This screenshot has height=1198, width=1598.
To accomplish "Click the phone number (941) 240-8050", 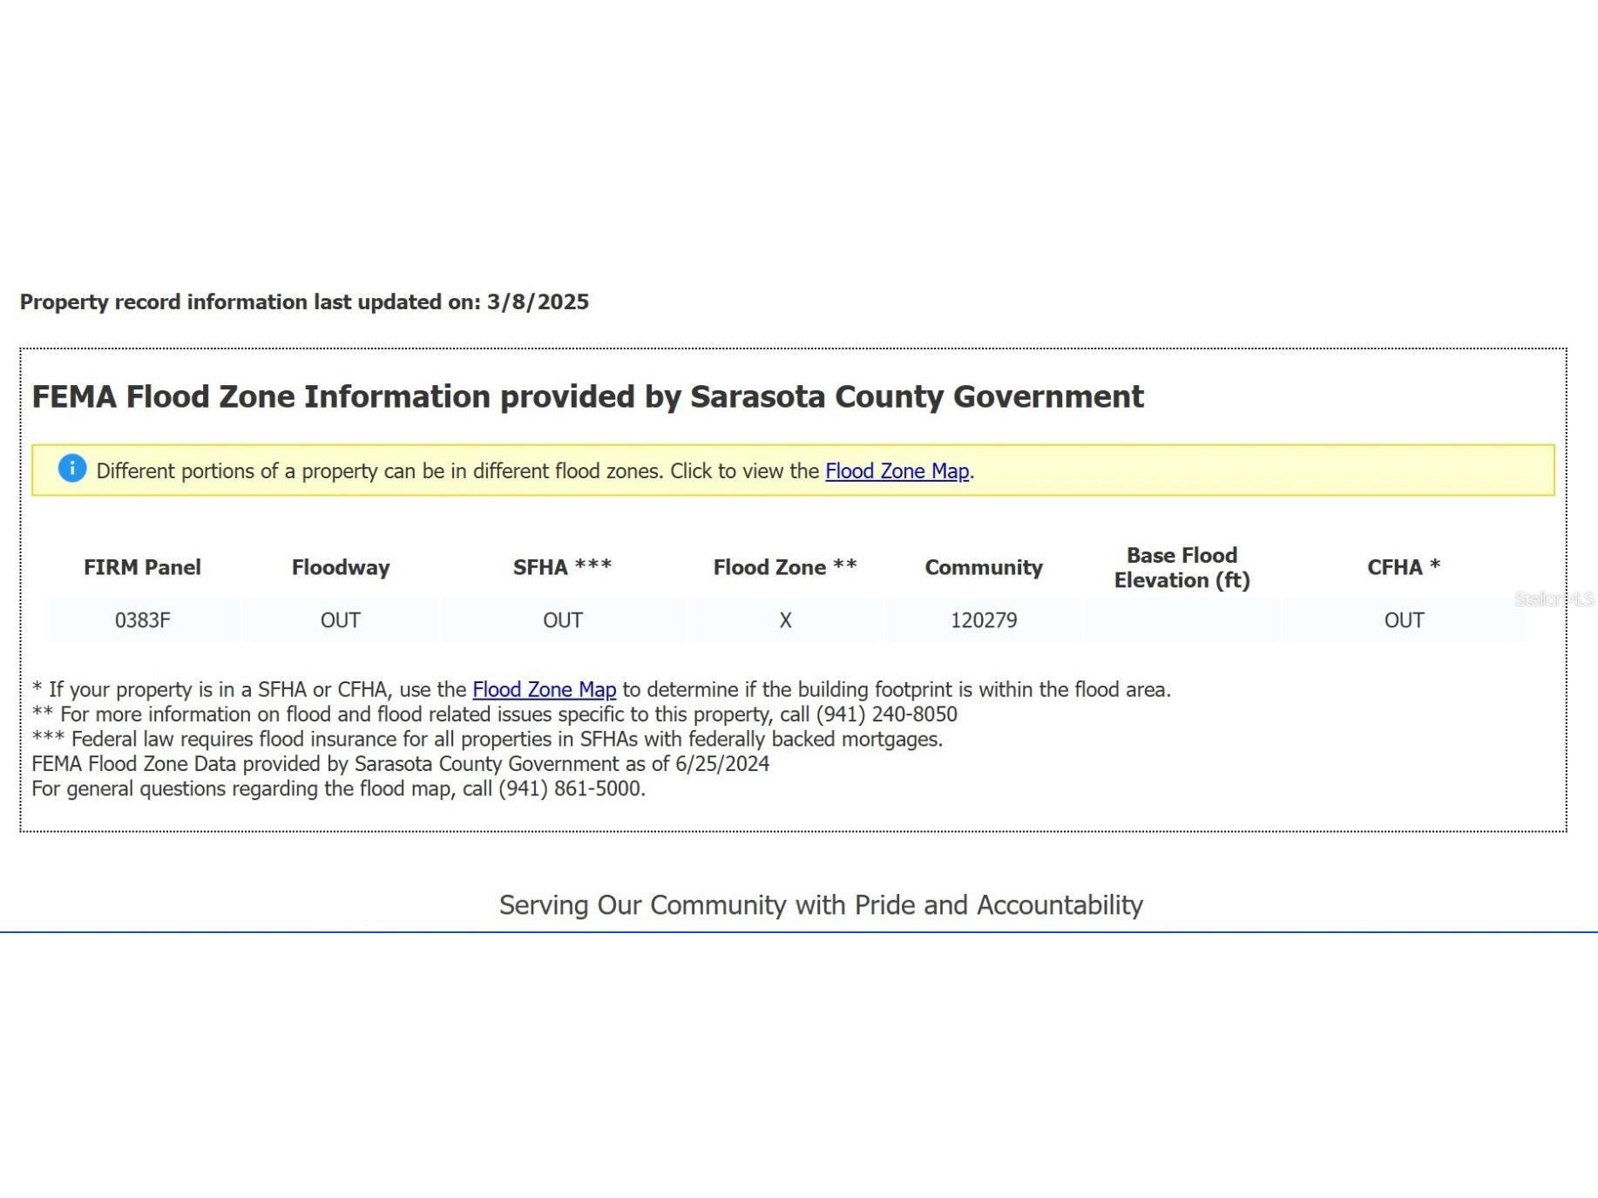I will 886,714.
